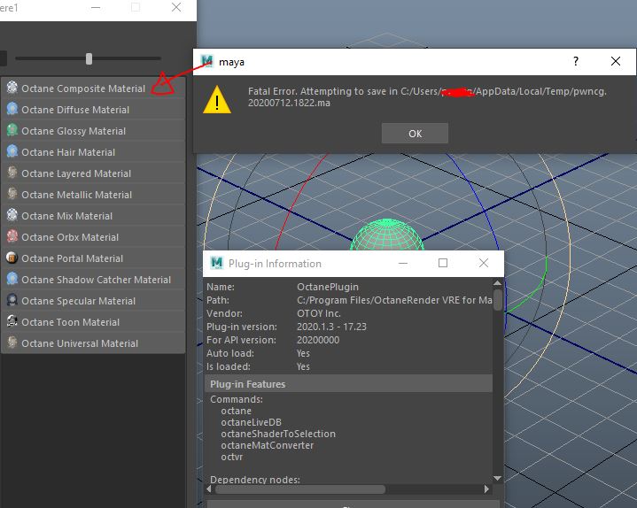Screen dimensions: 637x508
Task: Select Octane Diffuse Material label
Action: (x=75, y=110)
